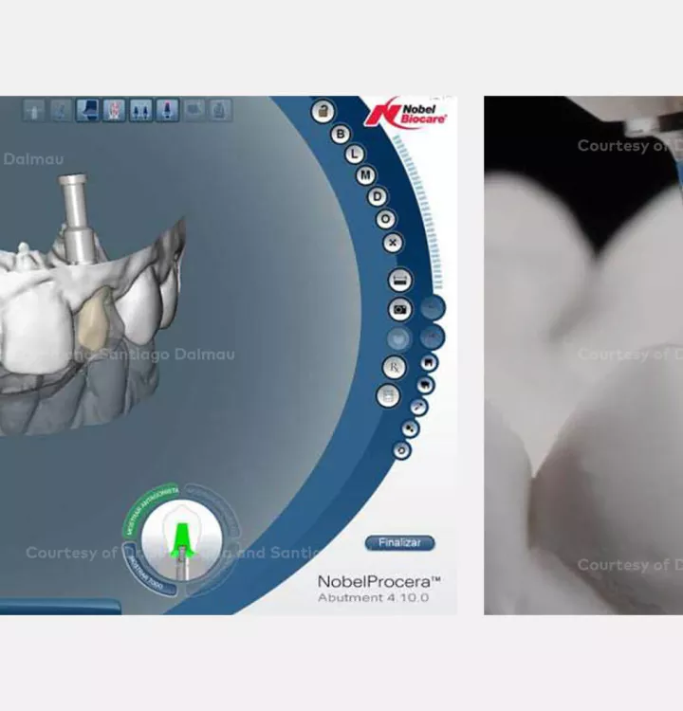Select the O occlusal view button
The height and width of the screenshot is (711, 683).
coord(386,220)
